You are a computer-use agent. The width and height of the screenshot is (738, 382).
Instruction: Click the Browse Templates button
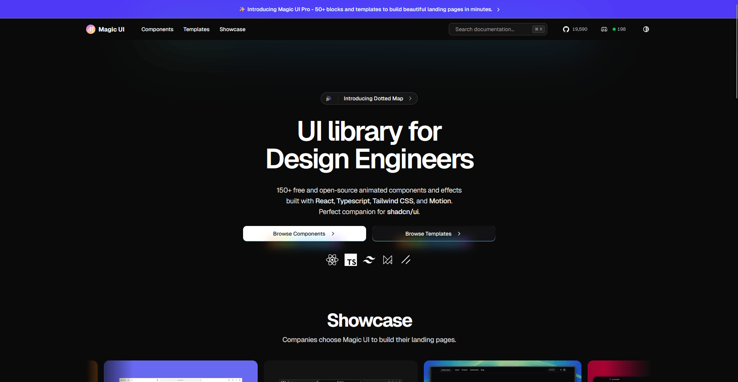coord(434,234)
